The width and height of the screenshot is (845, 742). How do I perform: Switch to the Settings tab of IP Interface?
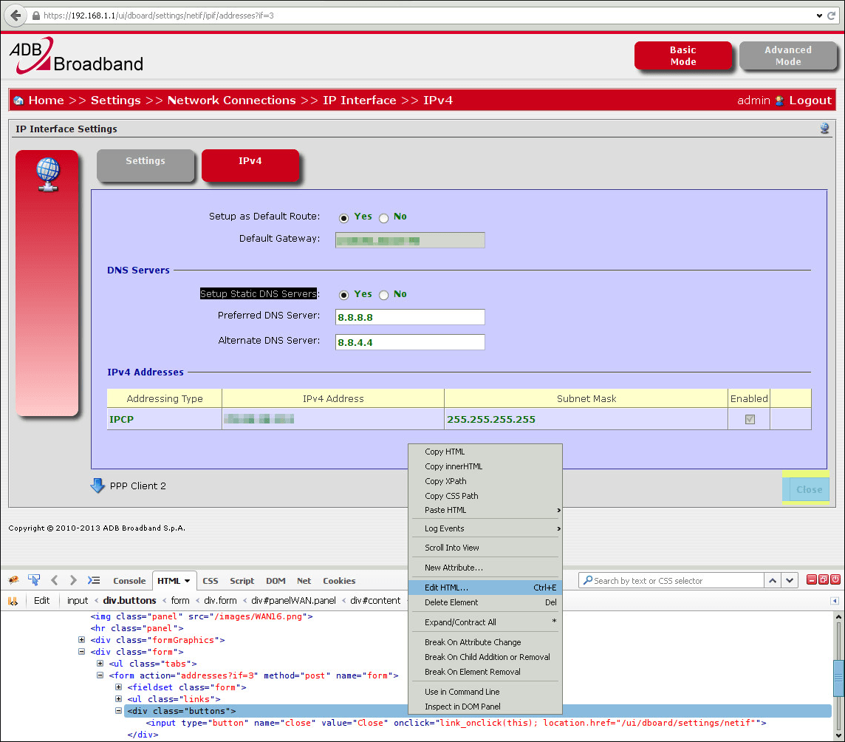pos(146,166)
